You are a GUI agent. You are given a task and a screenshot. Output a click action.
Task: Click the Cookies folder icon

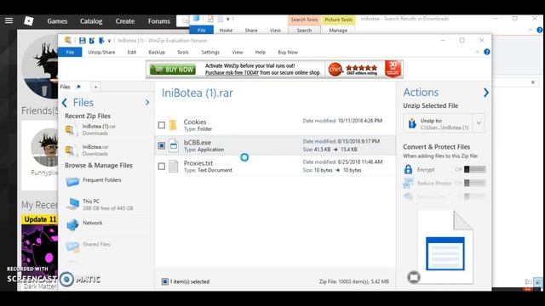click(173, 125)
